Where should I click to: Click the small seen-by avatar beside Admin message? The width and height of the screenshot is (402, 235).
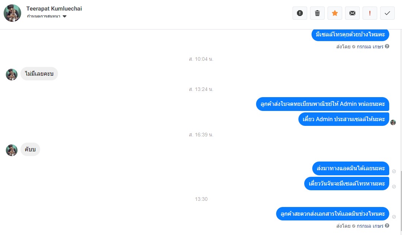[393, 123]
